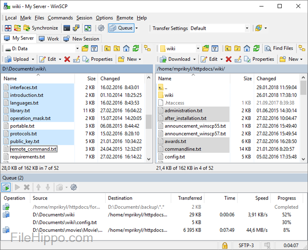Click local panel Open Directory folder icon
Image resolution: width=308 pixels, height=250 pixels.
[85, 48]
